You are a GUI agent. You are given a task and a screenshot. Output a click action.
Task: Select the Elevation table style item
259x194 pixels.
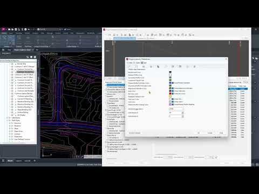click(x=17, y=126)
